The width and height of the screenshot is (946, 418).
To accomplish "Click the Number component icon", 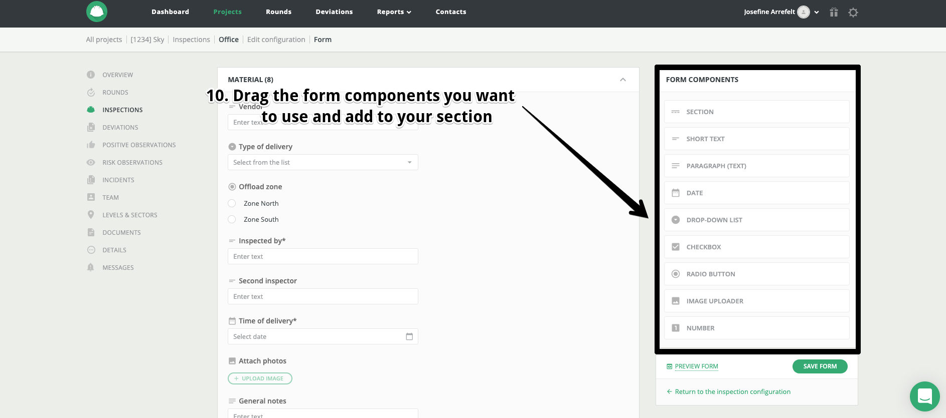I will pyautogui.click(x=676, y=328).
